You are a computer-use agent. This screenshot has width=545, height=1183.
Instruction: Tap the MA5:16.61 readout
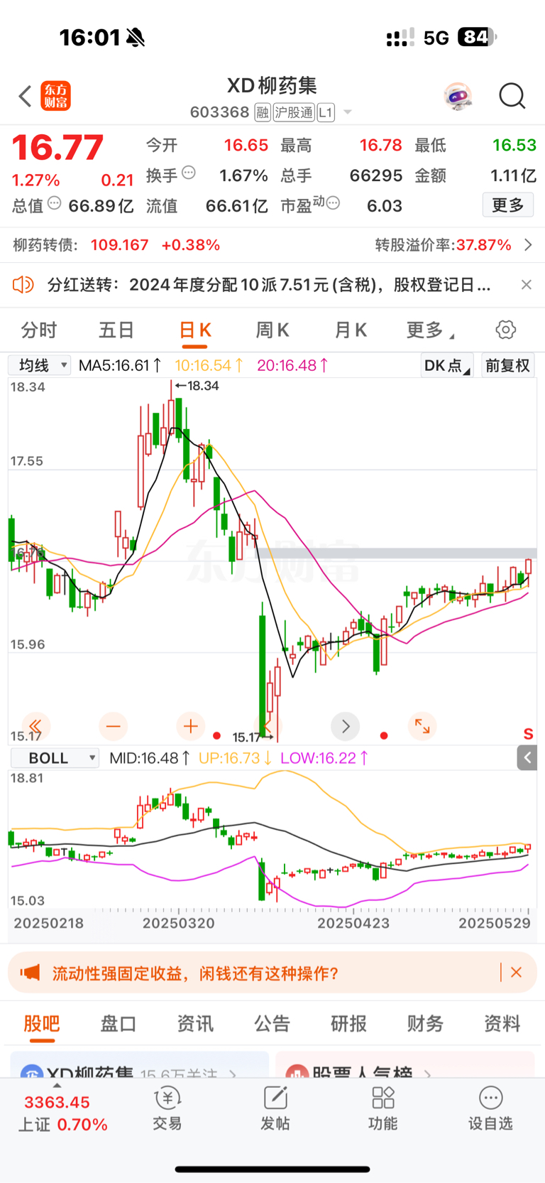[x=120, y=365]
